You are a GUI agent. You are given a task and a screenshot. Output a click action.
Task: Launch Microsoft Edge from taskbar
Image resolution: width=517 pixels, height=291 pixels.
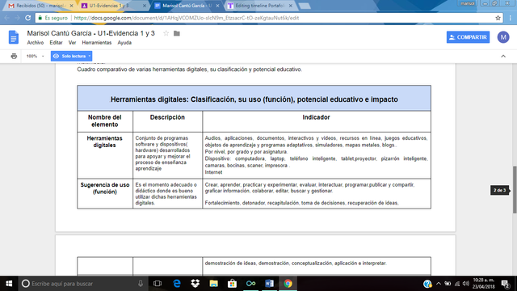tap(177, 284)
